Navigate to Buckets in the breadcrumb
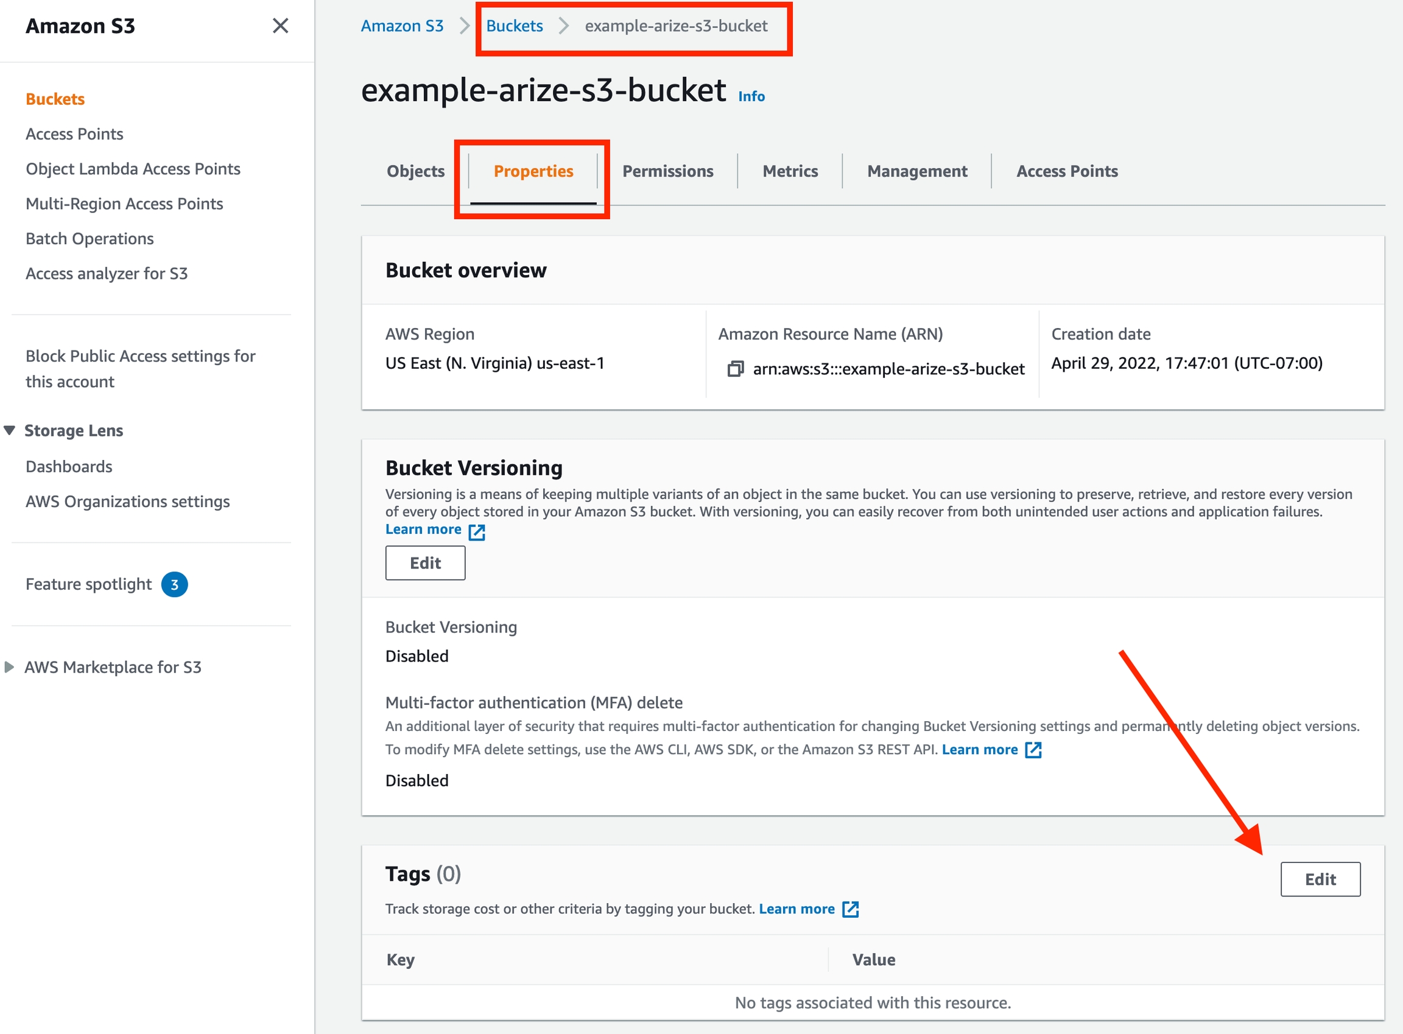The width and height of the screenshot is (1403, 1034). tap(514, 26)
